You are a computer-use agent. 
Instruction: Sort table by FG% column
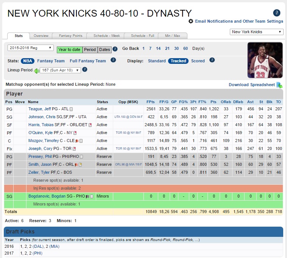pyautogui.click(x=183, y=102)
